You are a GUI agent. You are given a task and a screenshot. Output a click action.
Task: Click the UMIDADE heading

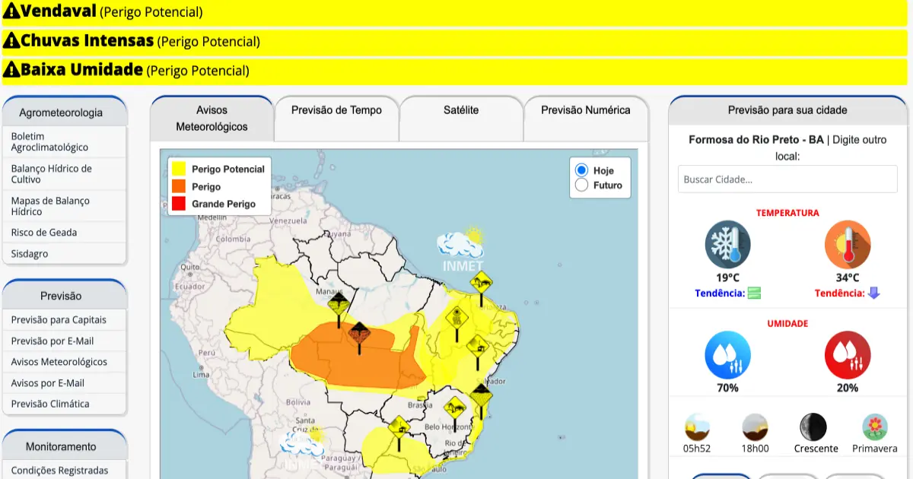[x=787, y=323]
